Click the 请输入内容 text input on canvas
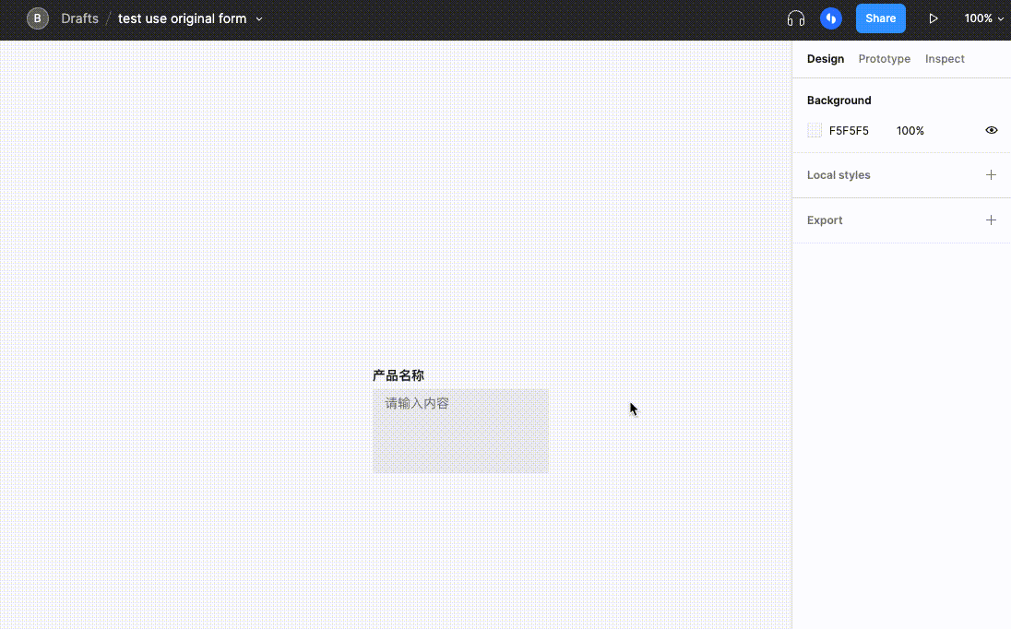1011x629 pixels. (460, 430)
